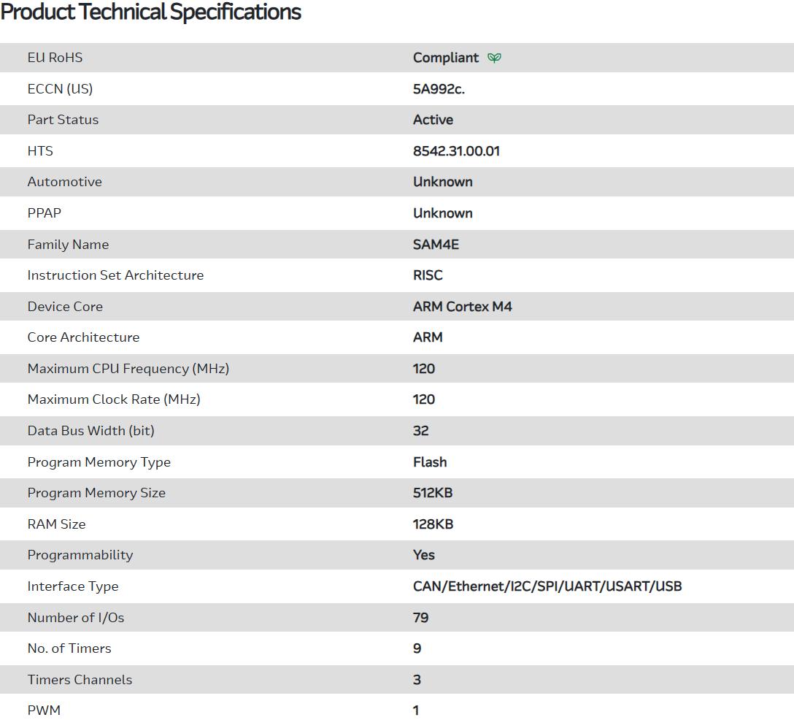Select the Part Status Active value
Viewport: 794px width, 720px height.
[x=433, y=120]
